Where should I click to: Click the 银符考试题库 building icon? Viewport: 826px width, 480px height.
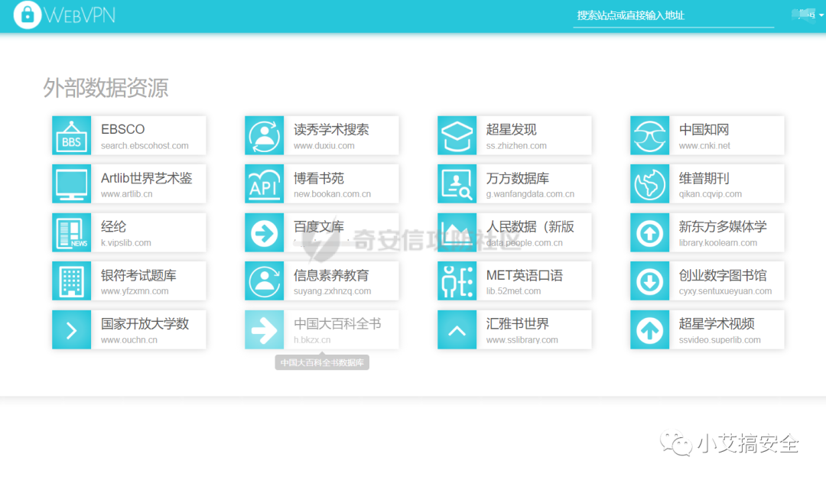(x=72, y=281)
